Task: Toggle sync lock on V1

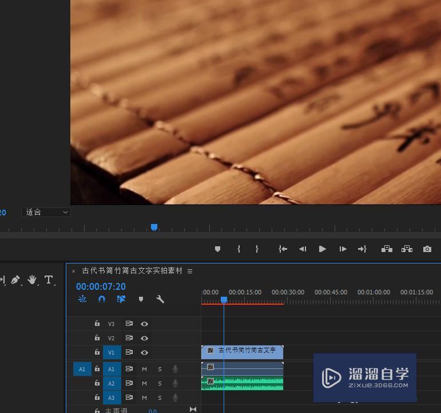Action: click(x=129, y=352)
